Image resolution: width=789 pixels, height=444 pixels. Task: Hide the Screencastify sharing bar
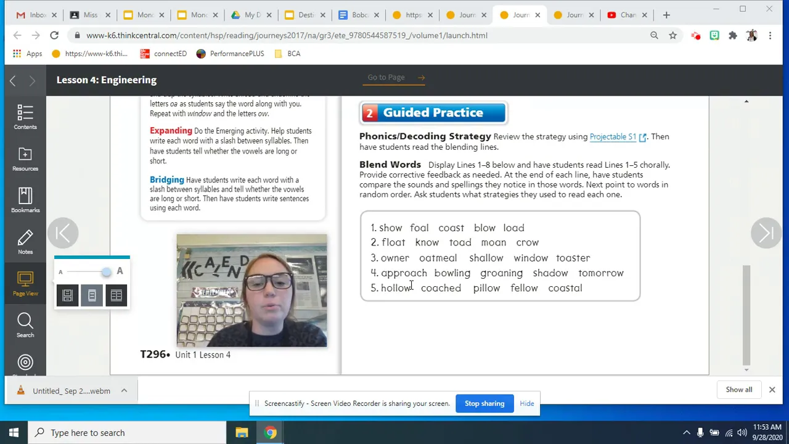[x=527, y=403]
